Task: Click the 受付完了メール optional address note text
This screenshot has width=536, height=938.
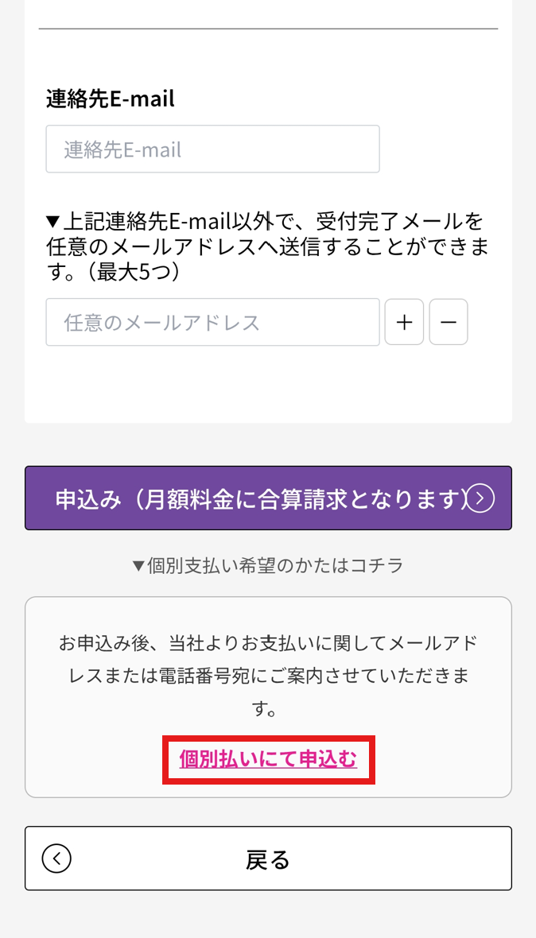Action: 398,220
